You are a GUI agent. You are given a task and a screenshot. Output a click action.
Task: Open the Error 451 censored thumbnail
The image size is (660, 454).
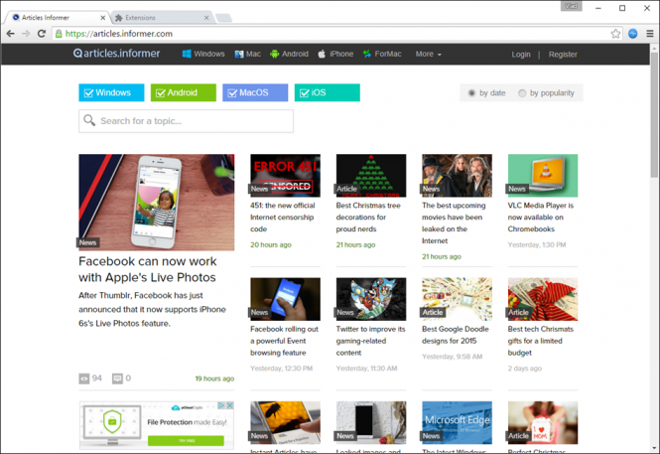(286, 176)
